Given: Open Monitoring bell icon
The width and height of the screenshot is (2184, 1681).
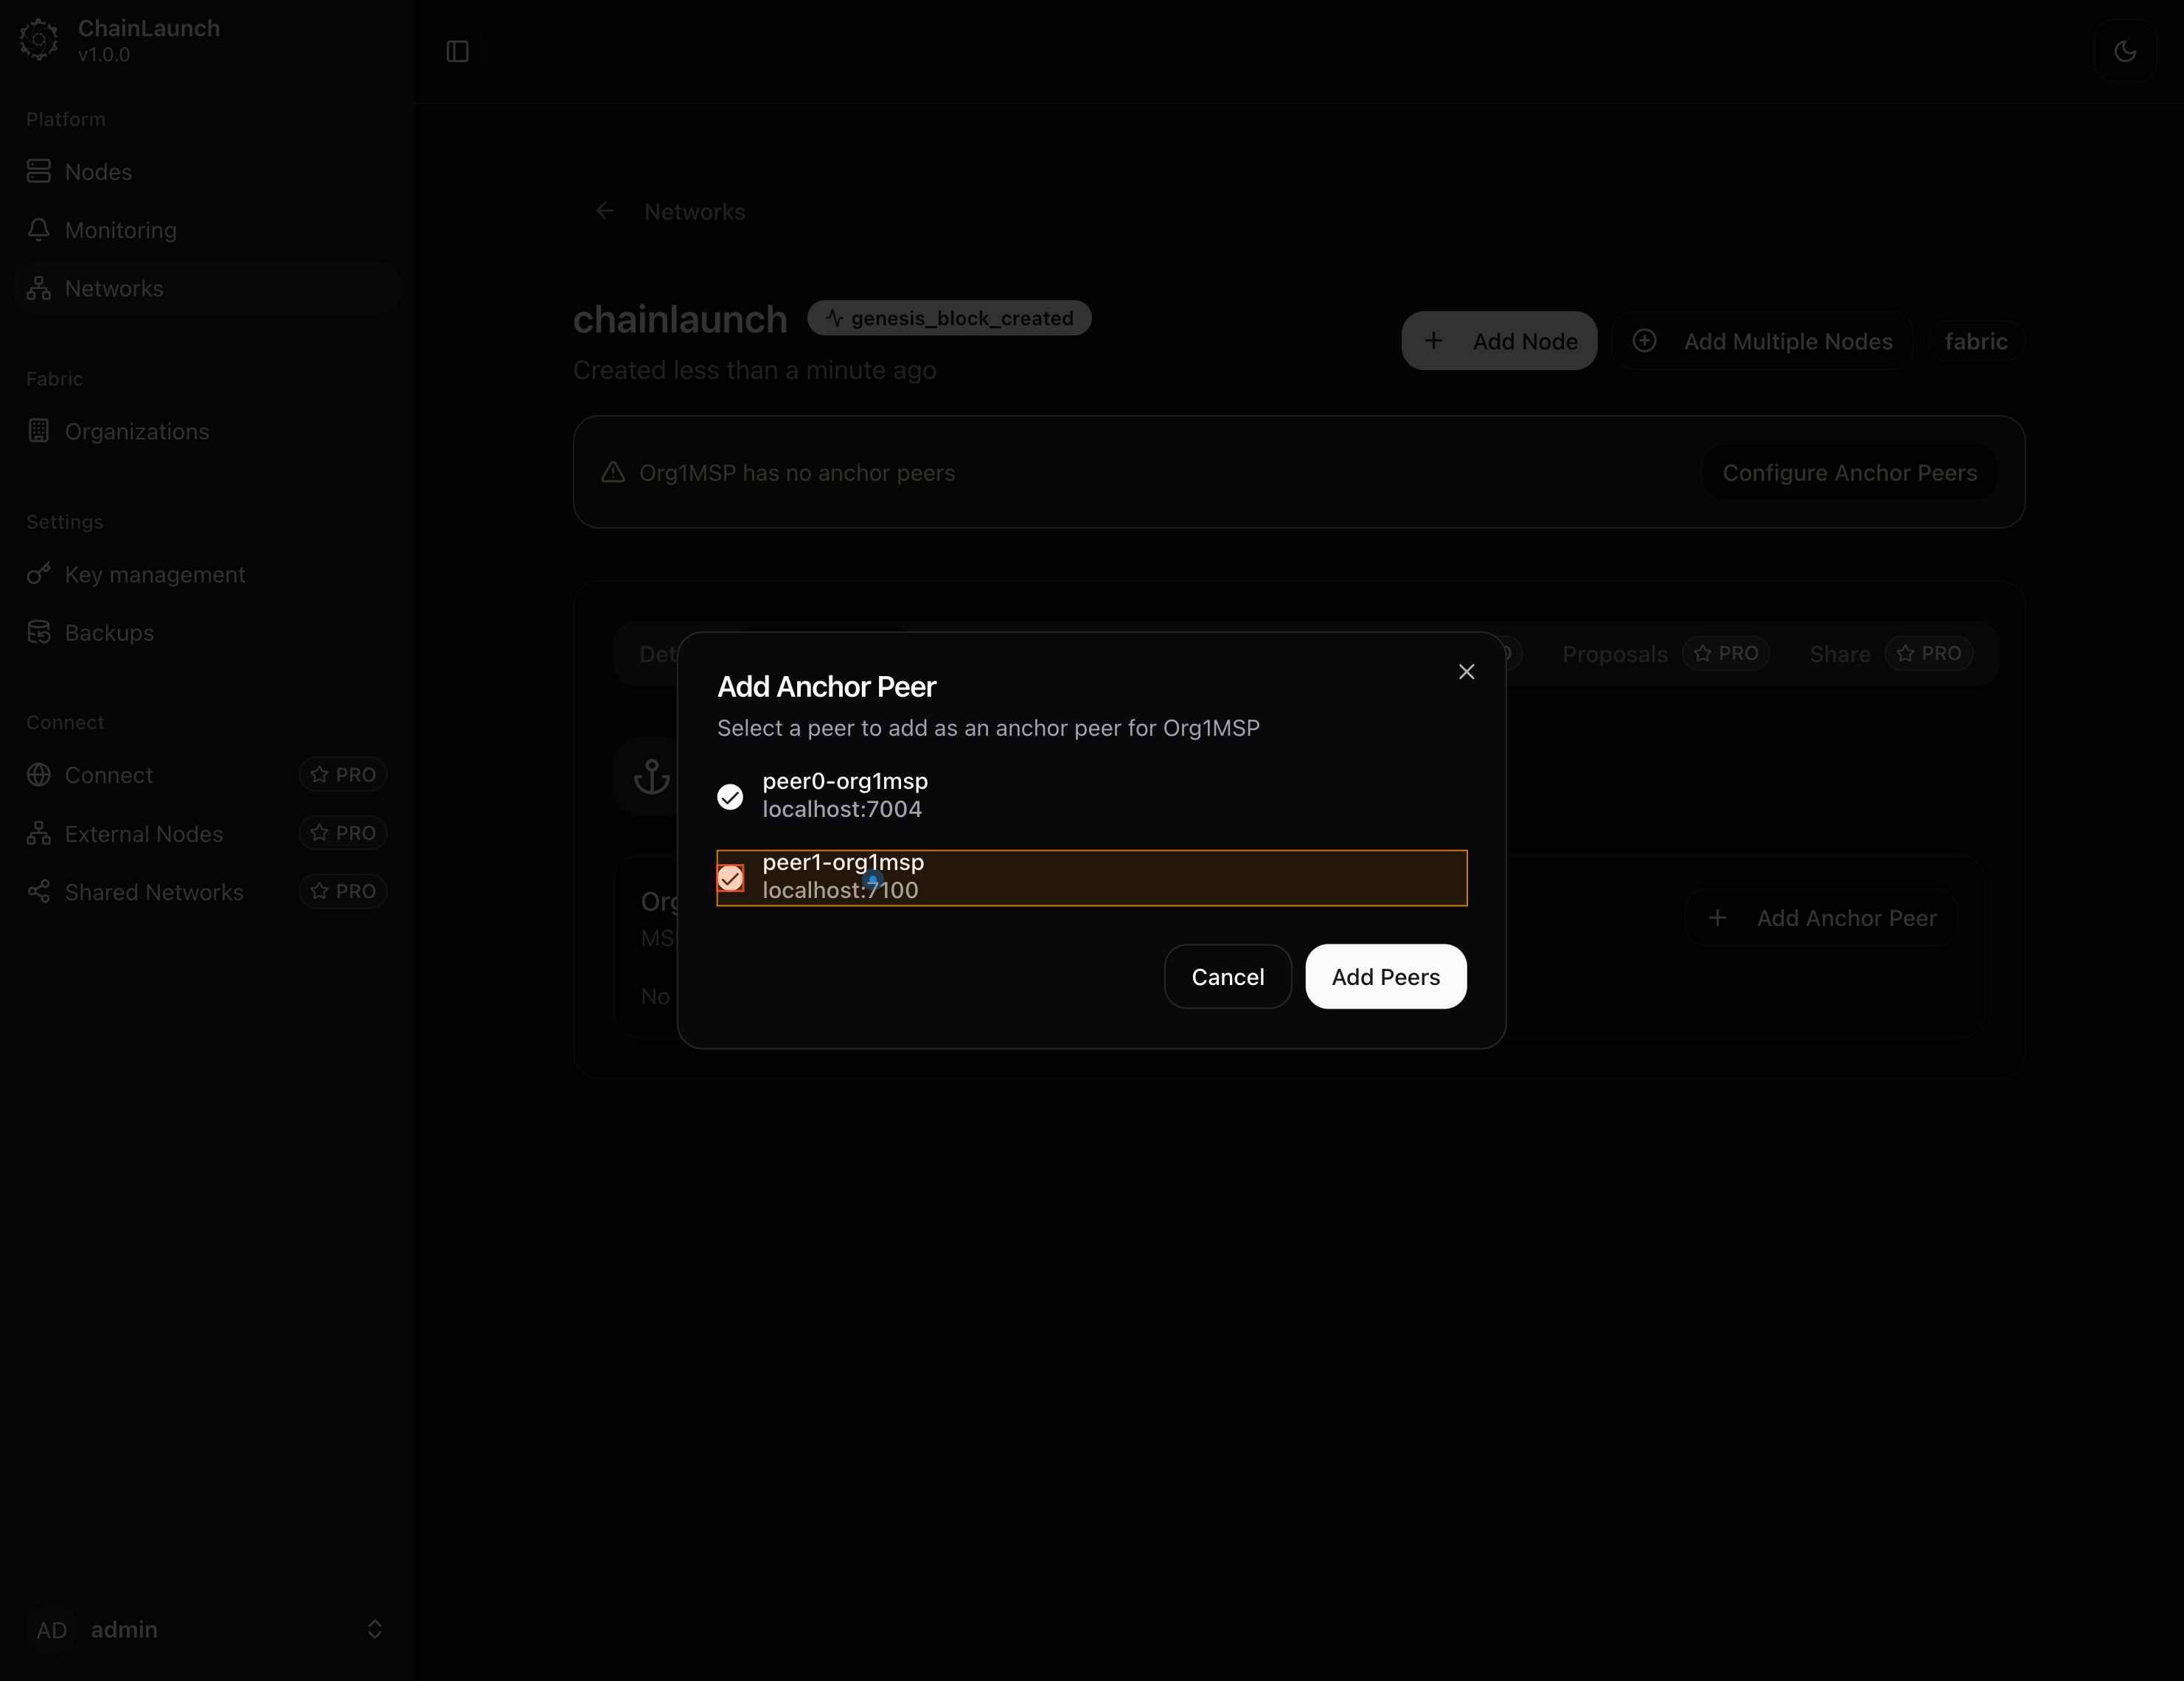Looking at the screenshot, I should [x=39, y=230].
